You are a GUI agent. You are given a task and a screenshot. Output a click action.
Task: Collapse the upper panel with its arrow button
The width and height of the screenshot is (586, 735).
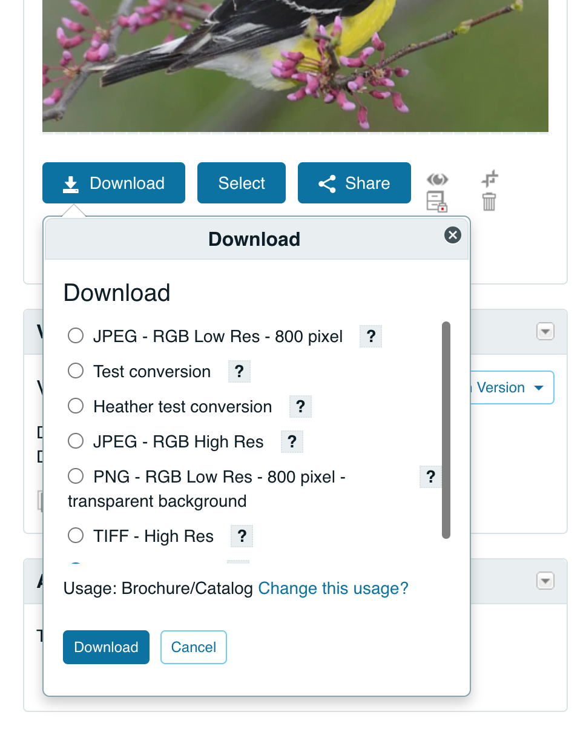pos(545,331)
